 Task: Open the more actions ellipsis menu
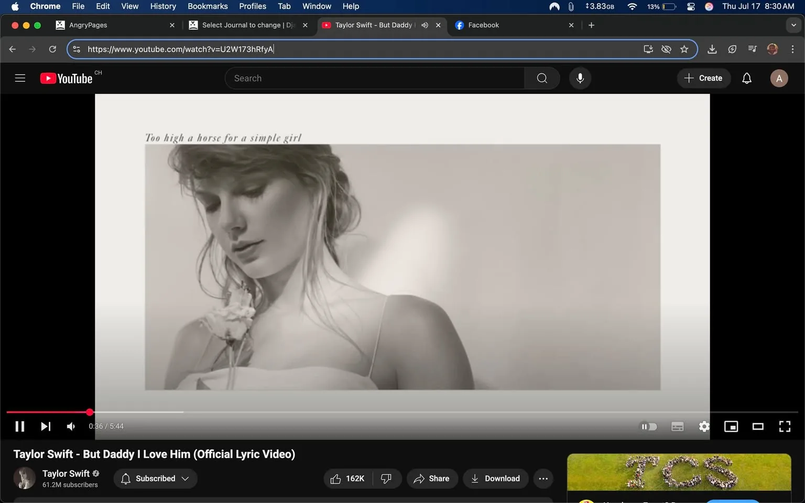pyautogui.click(x=543, y=478)
